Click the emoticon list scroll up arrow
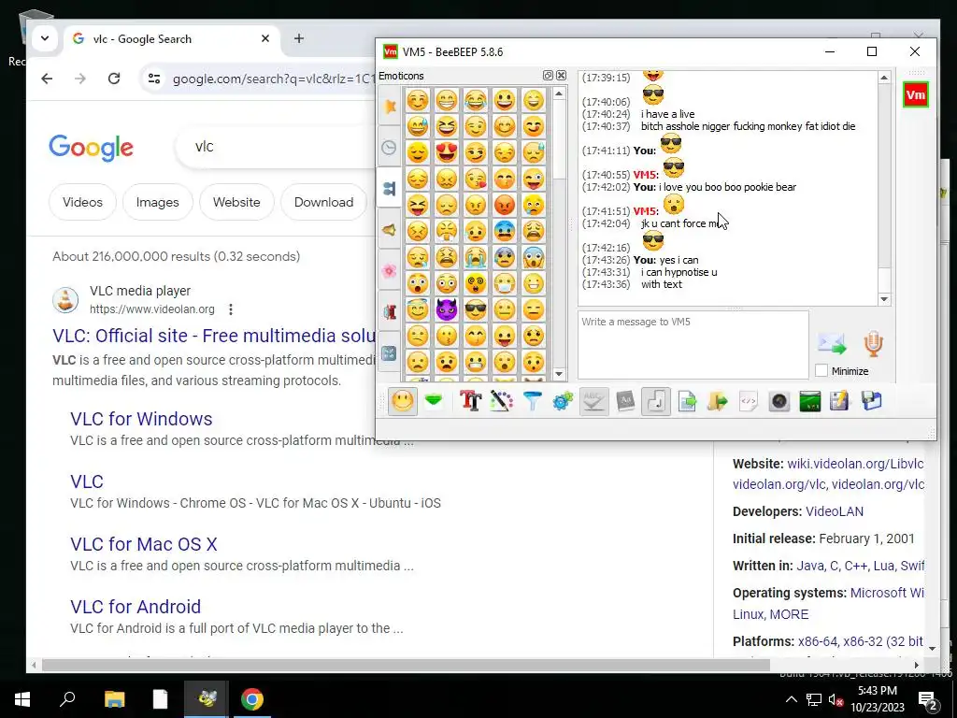 click(x=559, y=93)
